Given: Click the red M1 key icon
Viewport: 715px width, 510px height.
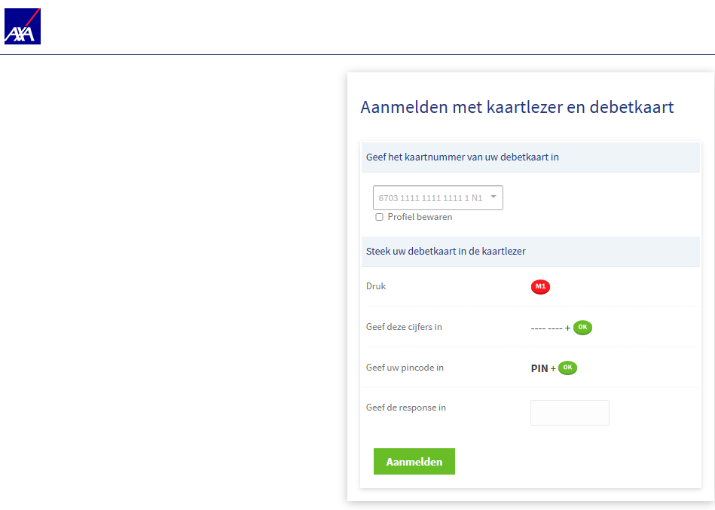Looking at the screenshot, I should pyautogui.click(x=540, y=287).
